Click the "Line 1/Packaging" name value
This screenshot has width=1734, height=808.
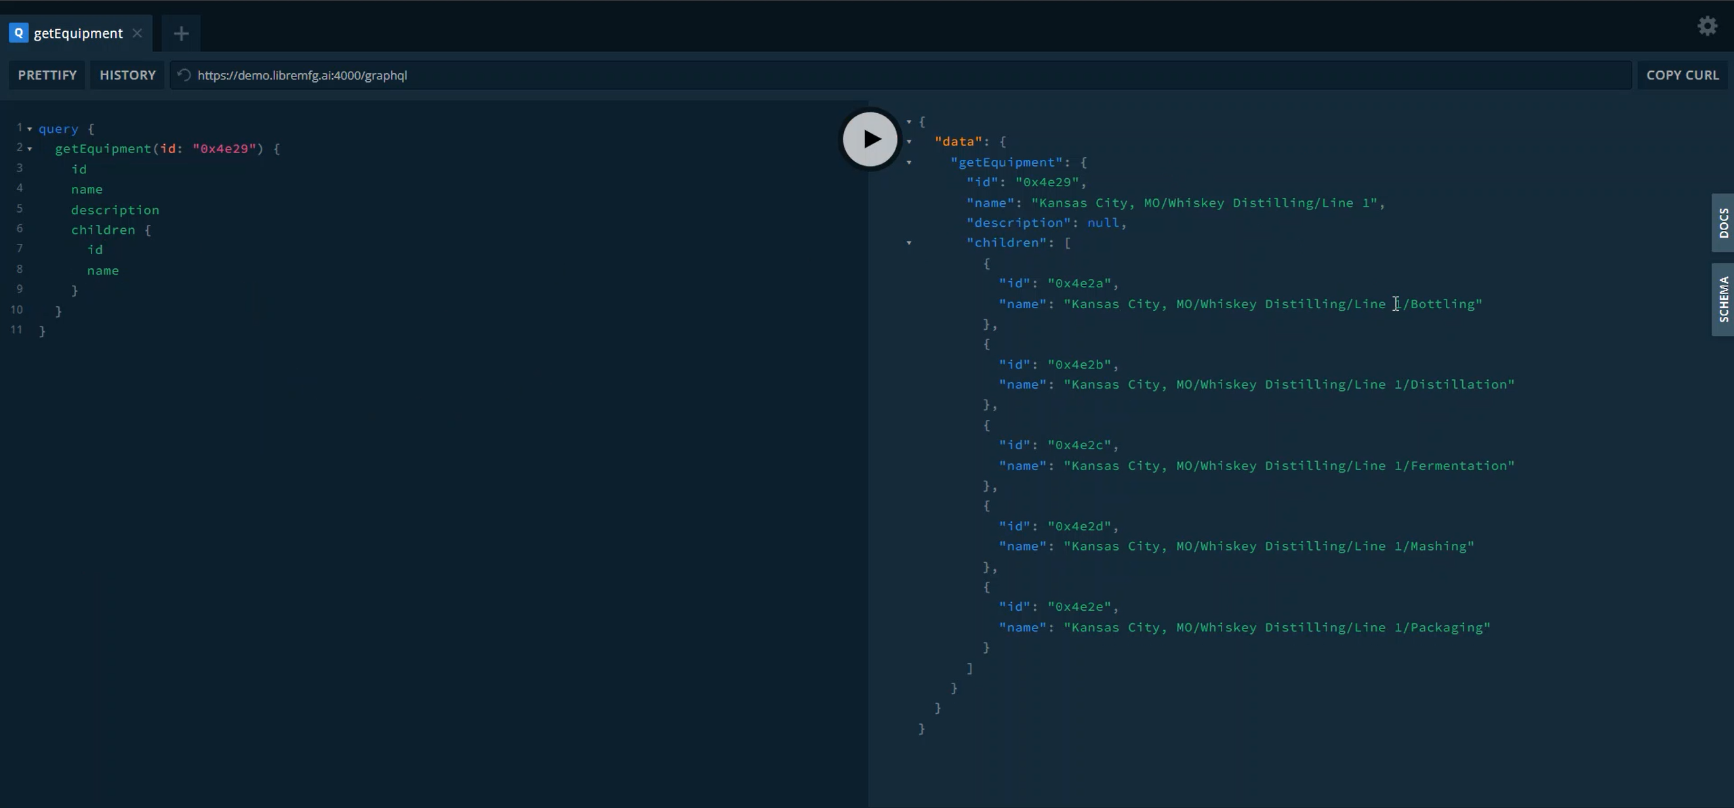pos(1277,628)
